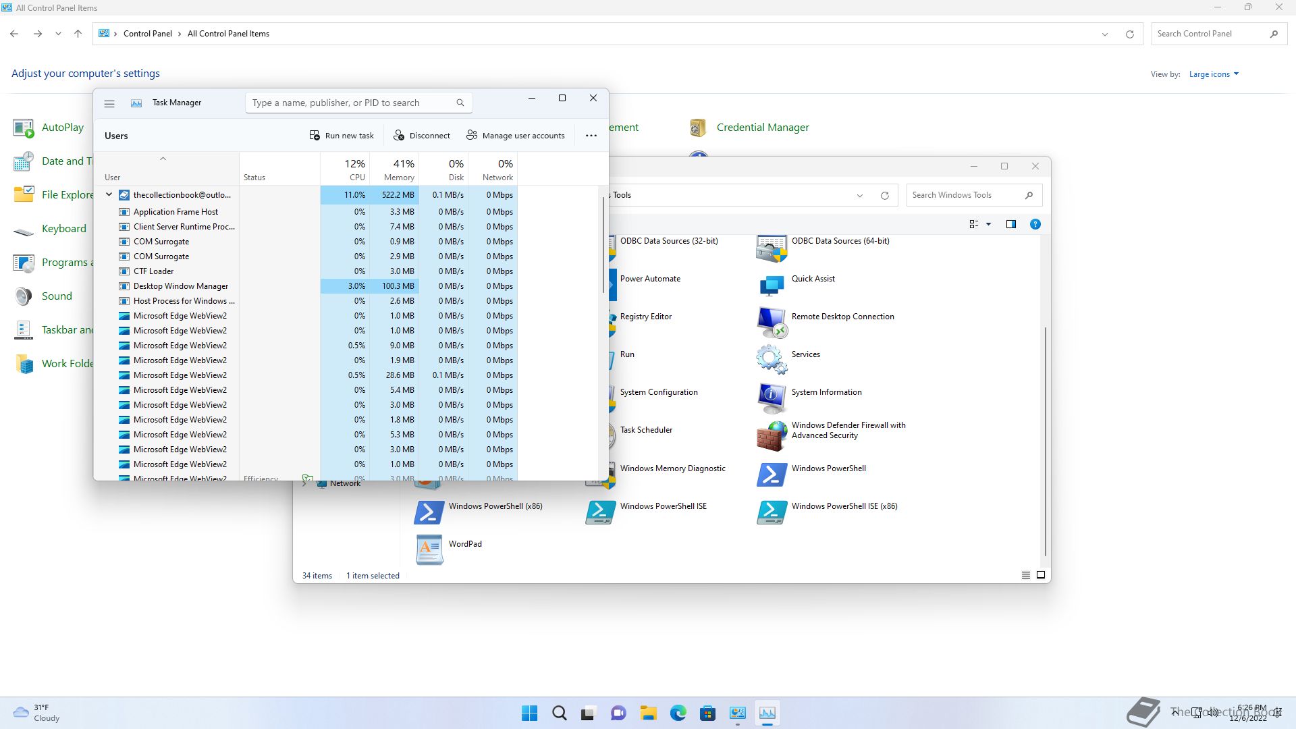This screenshot has height=729, width=1296.
Task: Open Credential Manager
Action: 749,128
